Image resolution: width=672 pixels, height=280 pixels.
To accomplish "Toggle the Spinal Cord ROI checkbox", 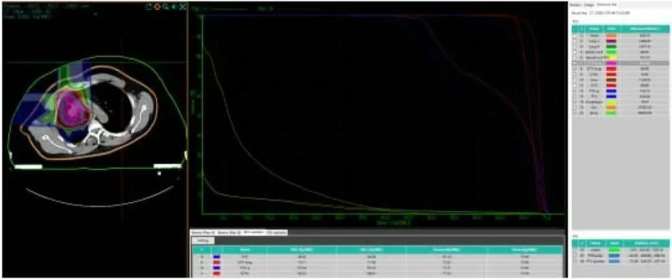I will coord(575,52).
